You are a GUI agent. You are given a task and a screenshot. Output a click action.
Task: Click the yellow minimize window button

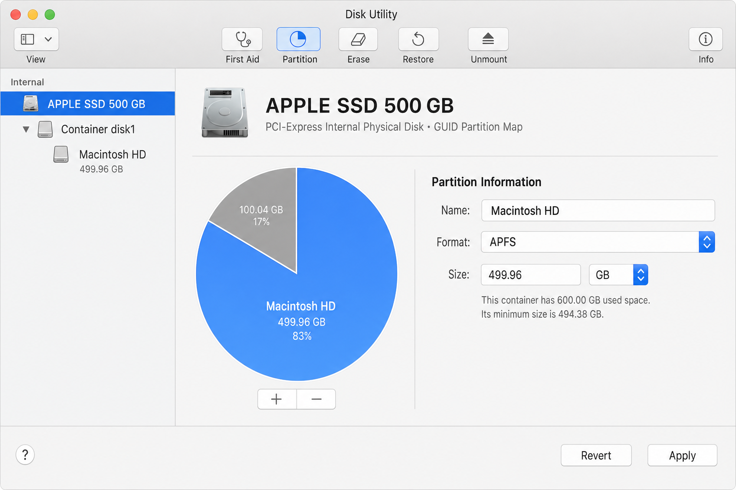click(x=33, y=14)
